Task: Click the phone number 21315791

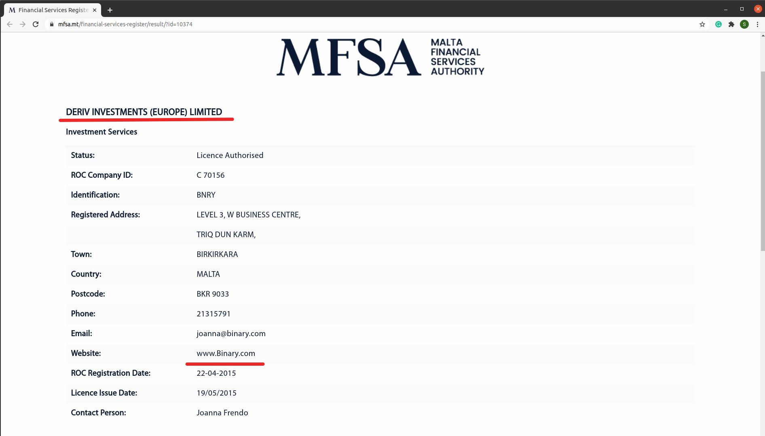Action: tap(213, 314)
